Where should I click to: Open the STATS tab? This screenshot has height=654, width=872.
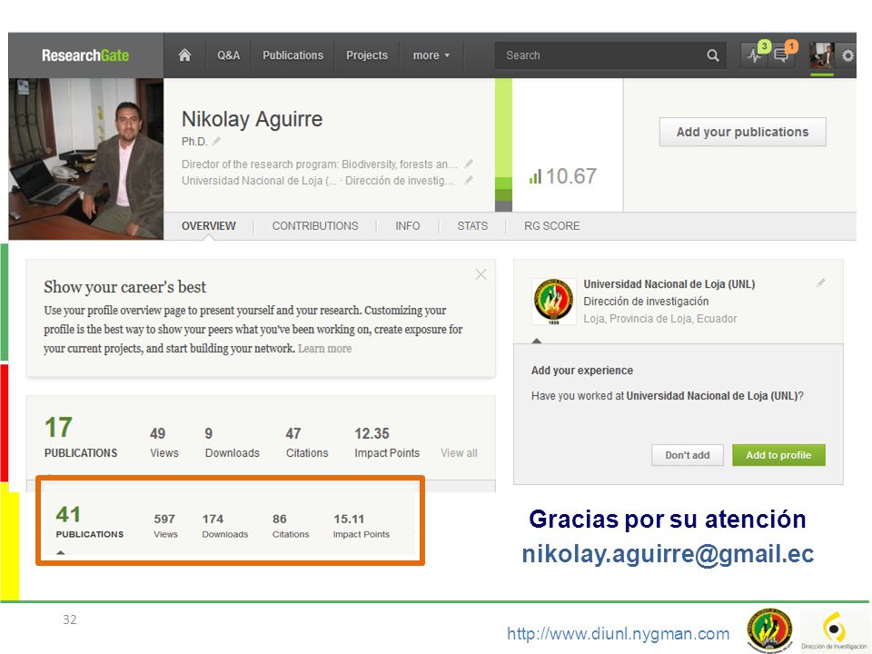pos(472,226)
